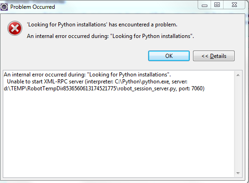Click the empty area of the details text box
Screen dimensions: 249x183
click(118, 133)
